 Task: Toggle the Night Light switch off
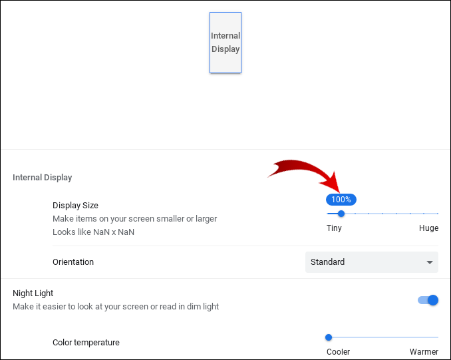[428, 300]
